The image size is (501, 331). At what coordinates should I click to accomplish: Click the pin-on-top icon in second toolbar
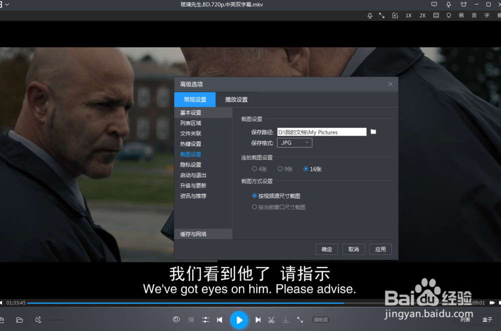tap(370, 15)
